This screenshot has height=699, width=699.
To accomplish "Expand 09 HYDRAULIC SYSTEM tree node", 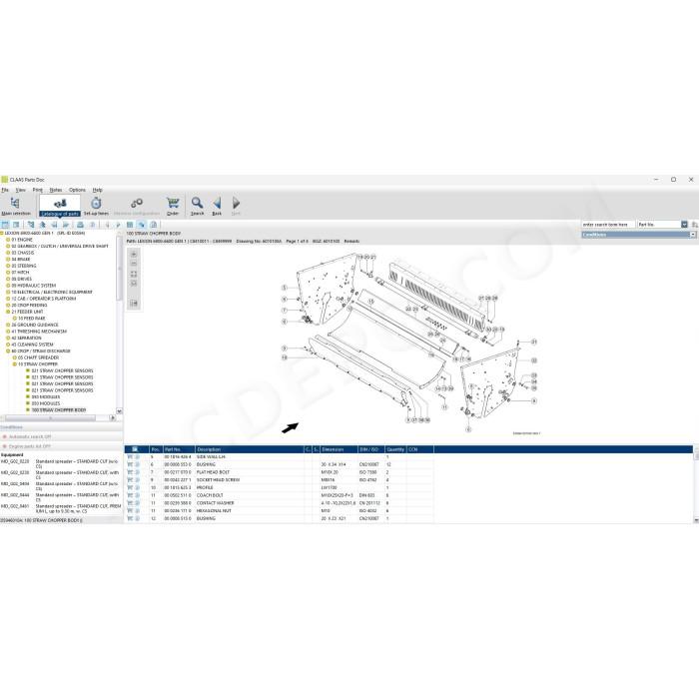I will click(x=8, y=286).
